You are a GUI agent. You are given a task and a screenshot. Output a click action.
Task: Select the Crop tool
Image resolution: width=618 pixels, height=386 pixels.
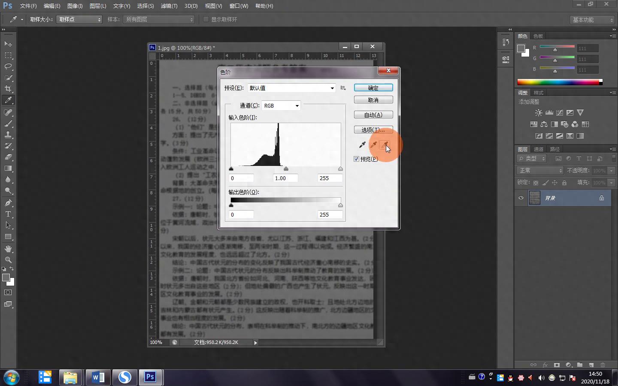pos(8,89)
